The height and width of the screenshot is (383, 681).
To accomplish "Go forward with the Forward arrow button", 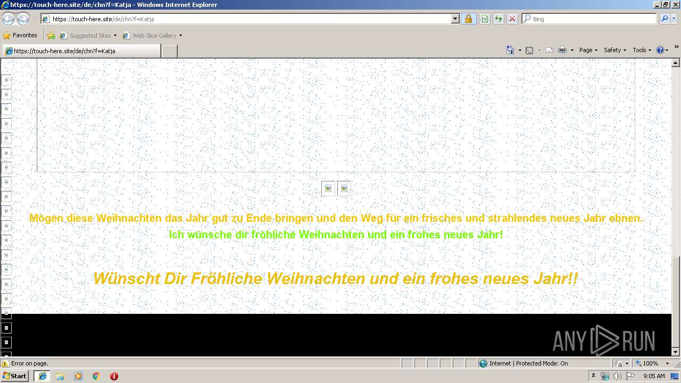I will pyautogui.click(x=23, y=19).
